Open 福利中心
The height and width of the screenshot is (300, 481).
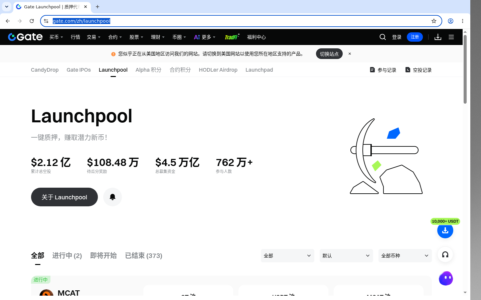click(x=257, y=37)
